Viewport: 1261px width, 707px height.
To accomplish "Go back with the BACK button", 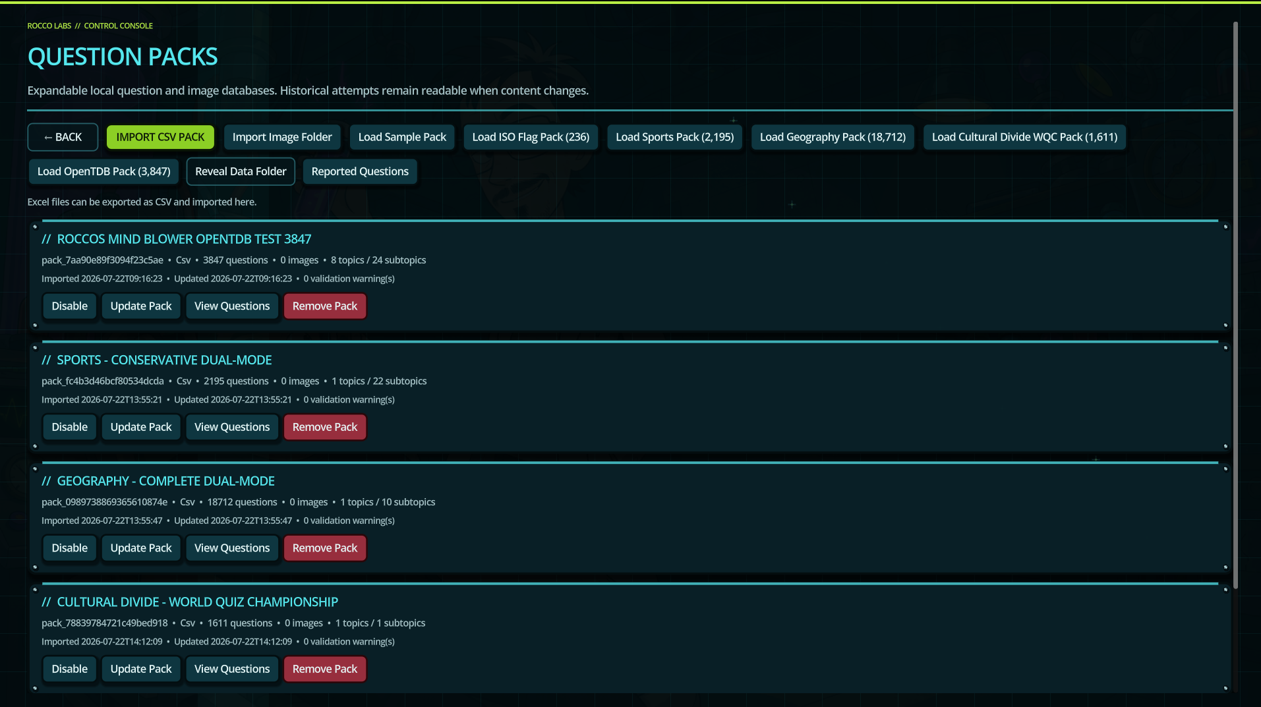I will tap(63, 137).
